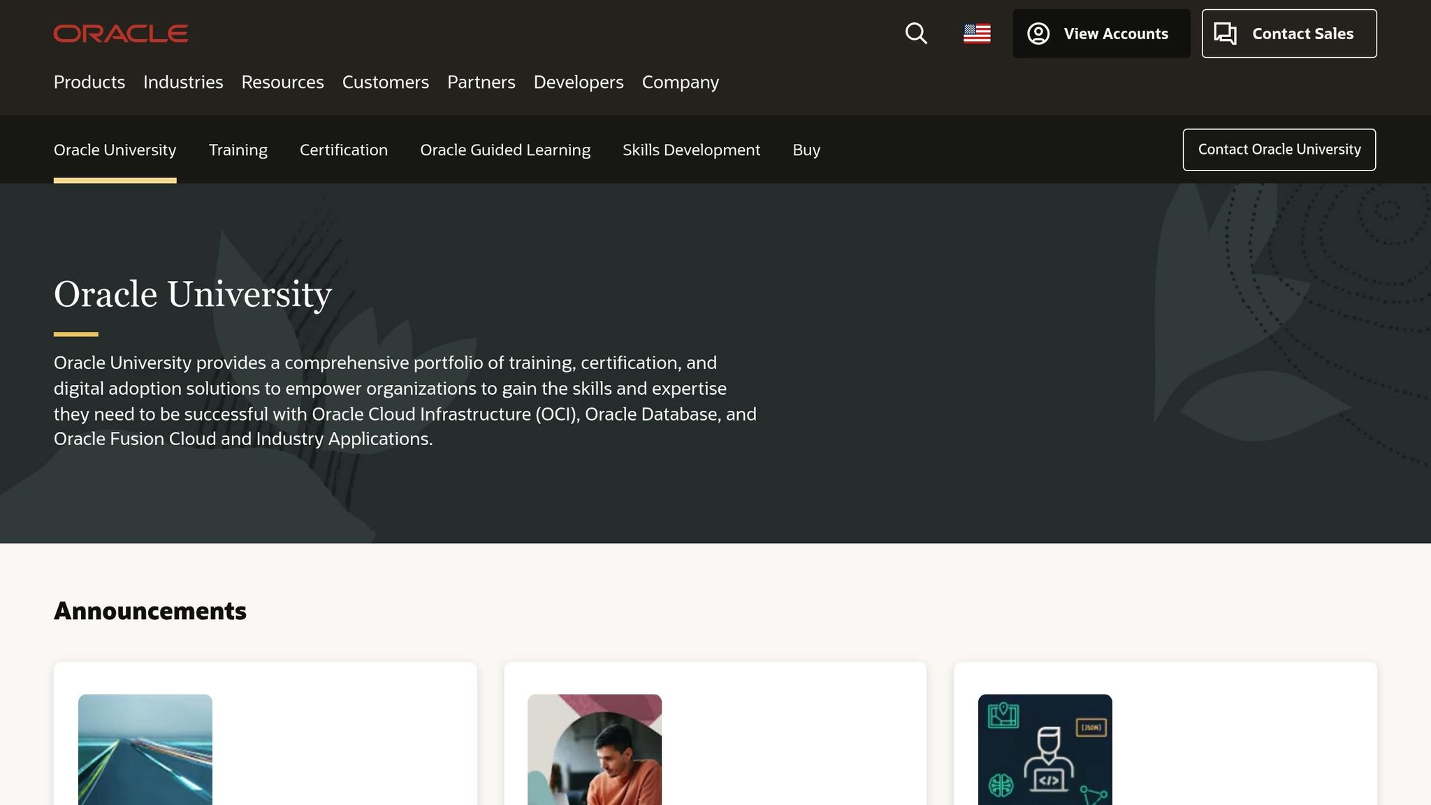Go to the Certification tab
Screen dimensions: 1431x805
pos(344,150)
